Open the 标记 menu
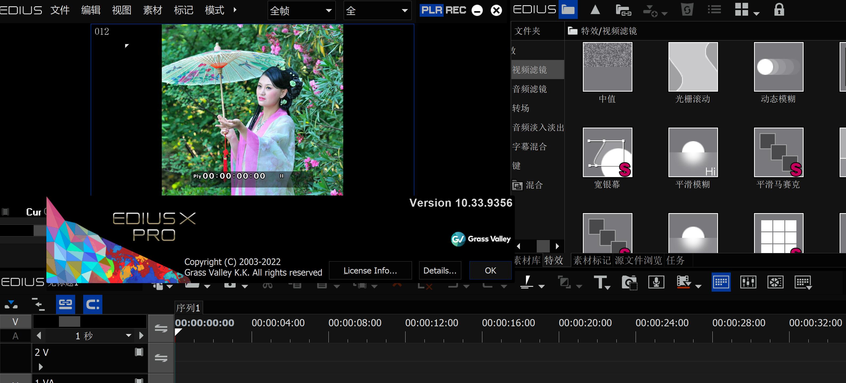 [x=183, y=10]
